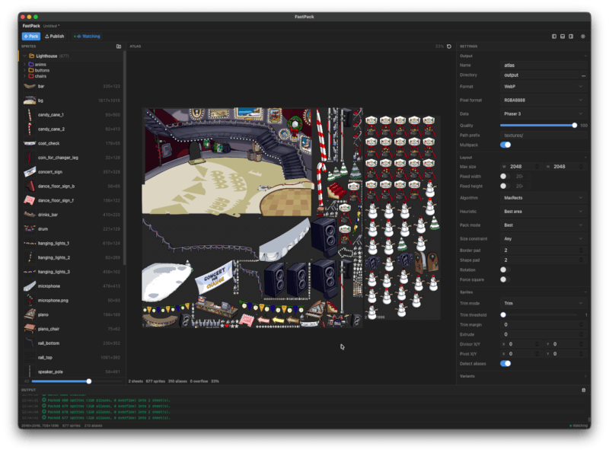
Task: Select the drinks_bar sprite icon
Action: 30,215
